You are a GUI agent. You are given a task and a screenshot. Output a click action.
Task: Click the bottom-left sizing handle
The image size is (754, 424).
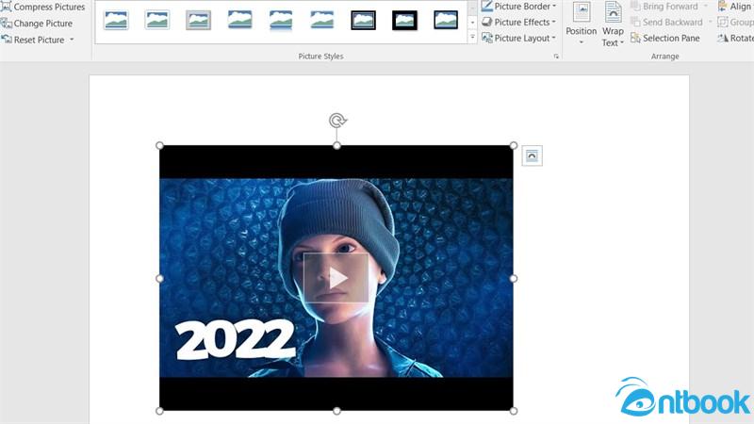pos(159,411)
